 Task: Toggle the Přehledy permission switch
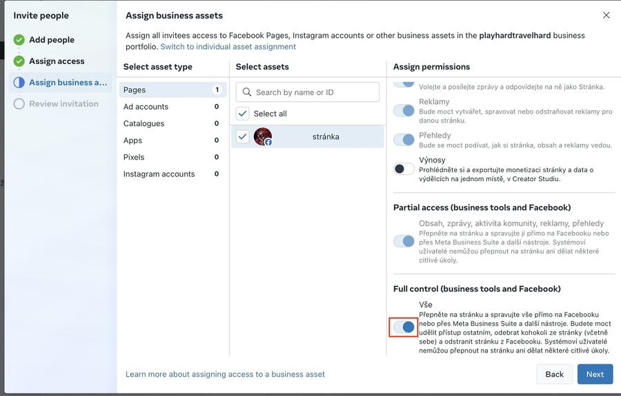tap(404, 140)
